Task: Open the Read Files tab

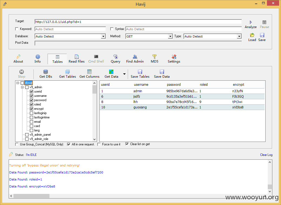Action: [x=76, y=59]
